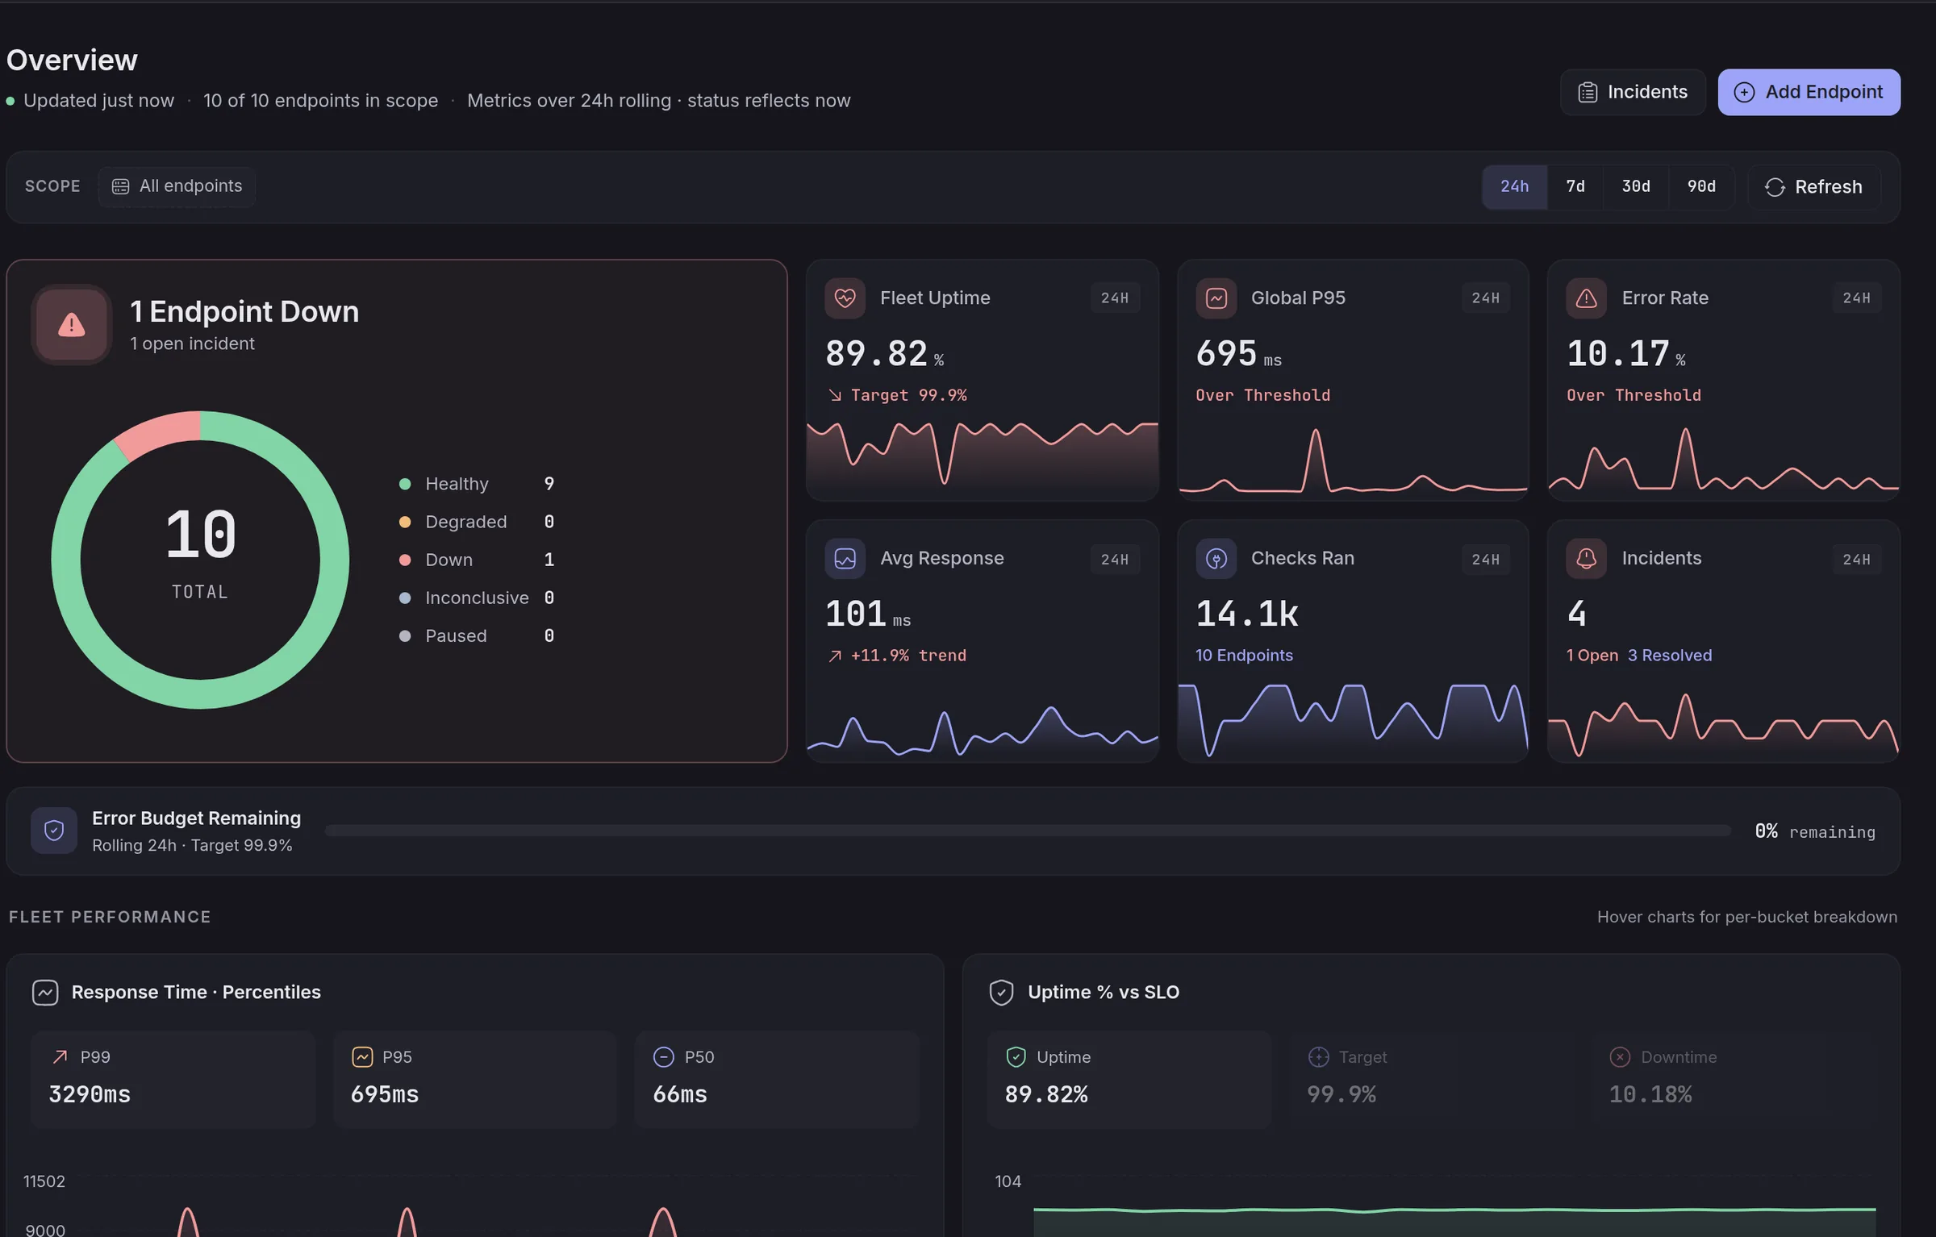
Task: Switch time range to 90d
Action: tap(1701, 187)
